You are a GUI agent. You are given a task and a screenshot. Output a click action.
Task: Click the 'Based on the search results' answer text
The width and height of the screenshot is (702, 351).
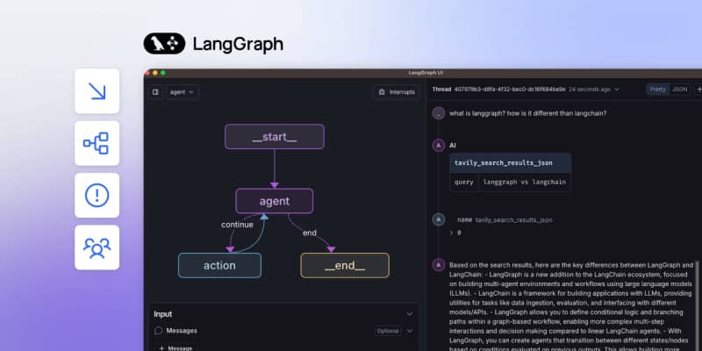point(571,307)
